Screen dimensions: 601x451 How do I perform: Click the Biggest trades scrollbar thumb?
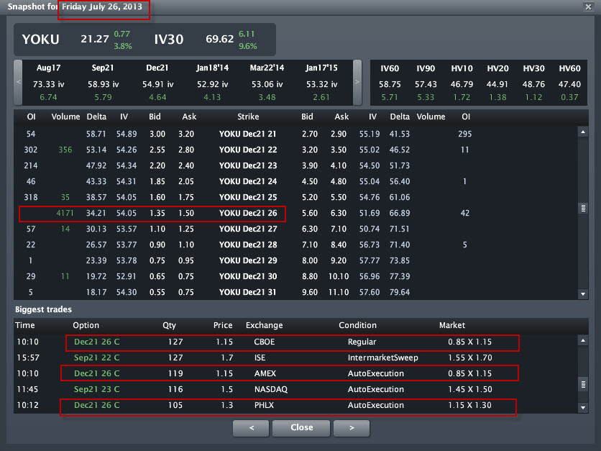583,384
